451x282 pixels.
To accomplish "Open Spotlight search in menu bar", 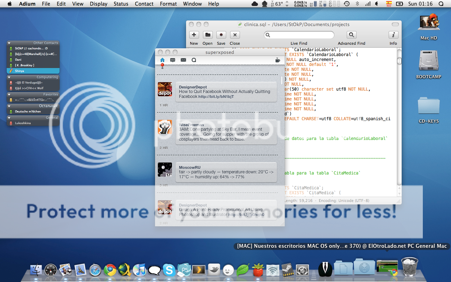I will click(x=441, y=4).
